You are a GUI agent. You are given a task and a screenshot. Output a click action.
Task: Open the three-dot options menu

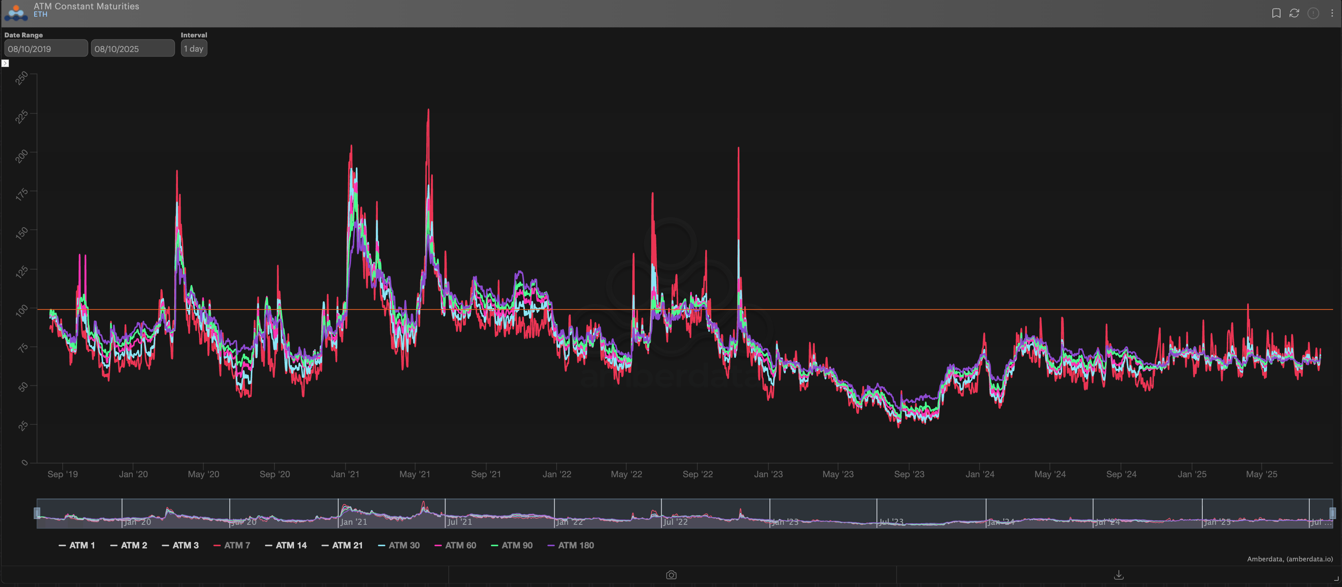pyautogui.click(x=1332, y=13)
